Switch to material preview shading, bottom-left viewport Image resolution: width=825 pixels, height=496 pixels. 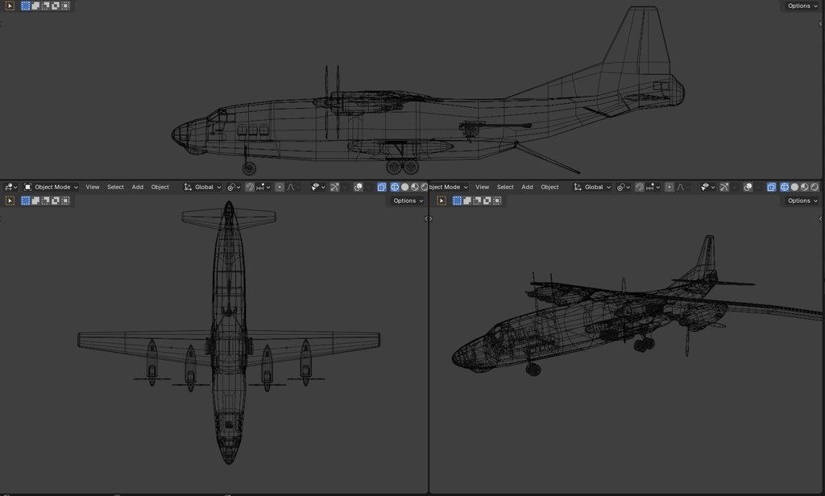click(415, 187)
